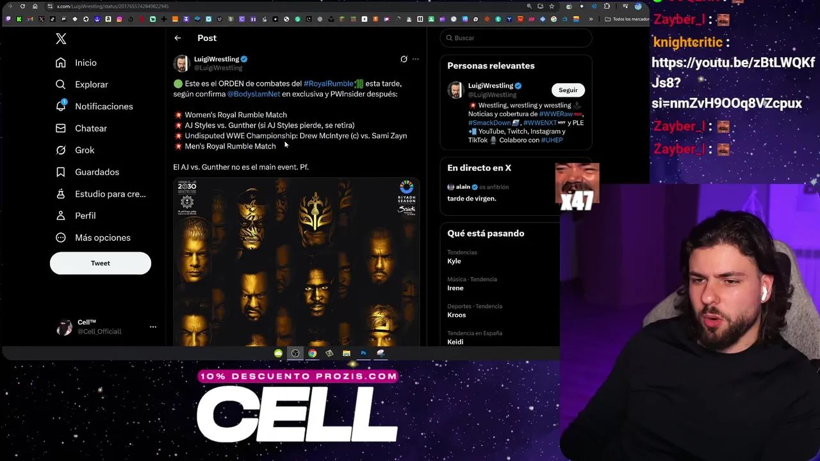Open the Royal Rumble poster image
The width and height of the screenshot is (820, 461).
pyautogui.click(x=296, y=263)
